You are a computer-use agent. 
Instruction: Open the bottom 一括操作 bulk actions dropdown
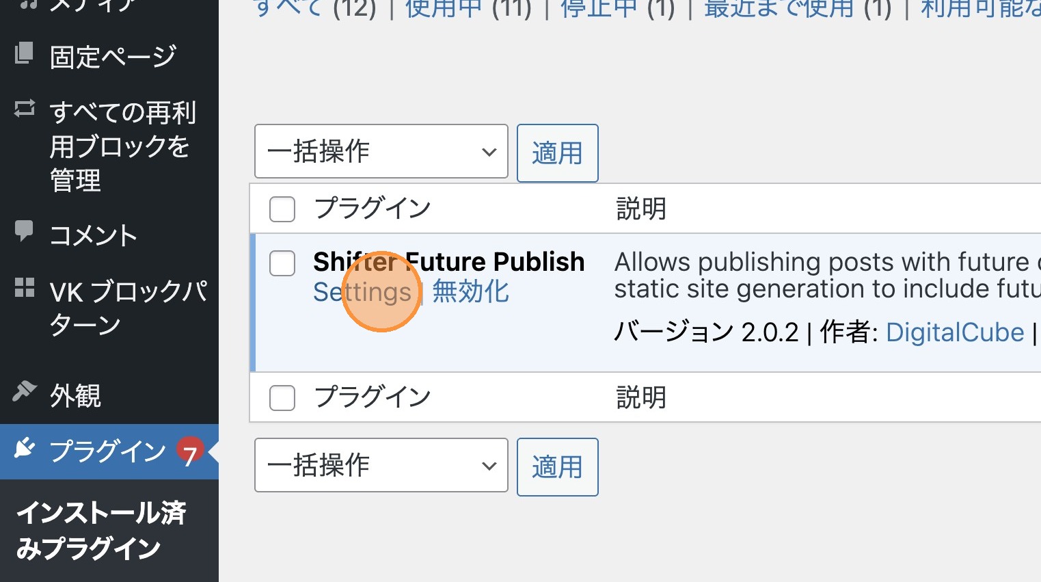pyautogui.click(x=381, y=466)
